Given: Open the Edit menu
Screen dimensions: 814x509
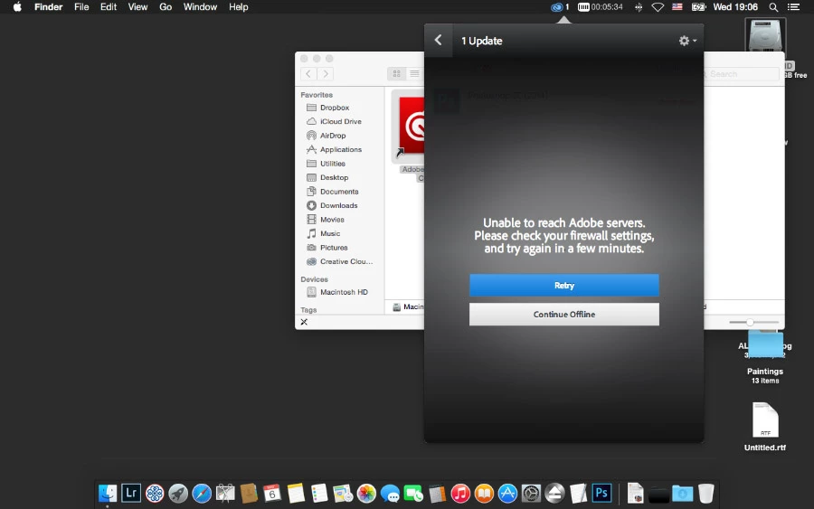Looking at the screenshot, I should click(x=108, y=7).
